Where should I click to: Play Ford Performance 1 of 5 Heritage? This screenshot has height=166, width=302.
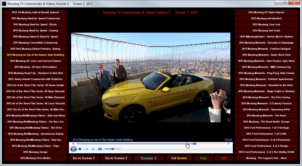click(266, 128)
